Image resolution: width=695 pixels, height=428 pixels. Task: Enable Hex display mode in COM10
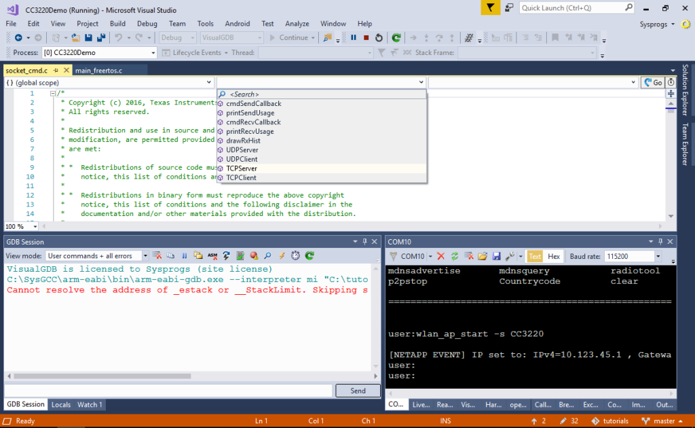tap(555, 256)
